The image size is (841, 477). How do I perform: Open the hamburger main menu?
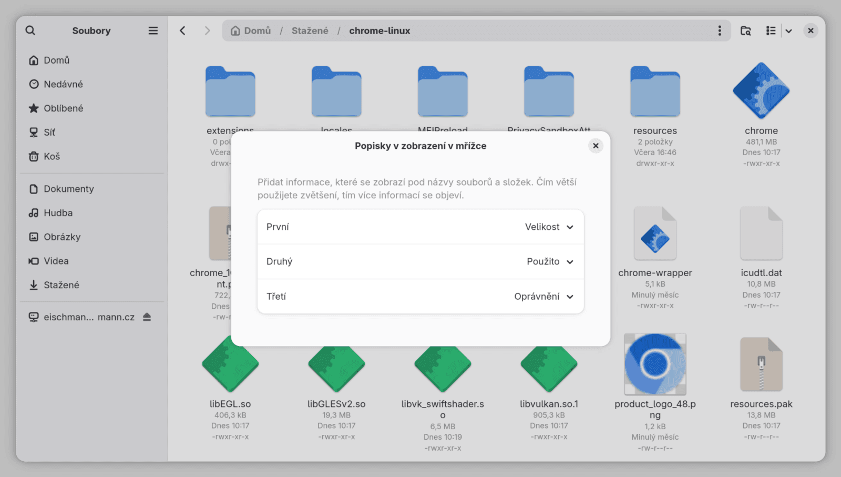tap(153, 31)
